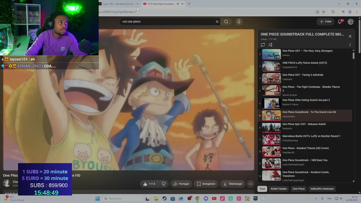
Task: Open OBS Studio from the taskbar
Action: (x=189, y=198)
